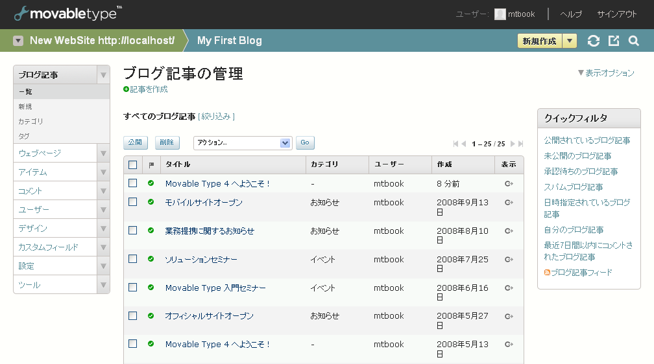Open the ヘルプ link in header

[571, 14]
